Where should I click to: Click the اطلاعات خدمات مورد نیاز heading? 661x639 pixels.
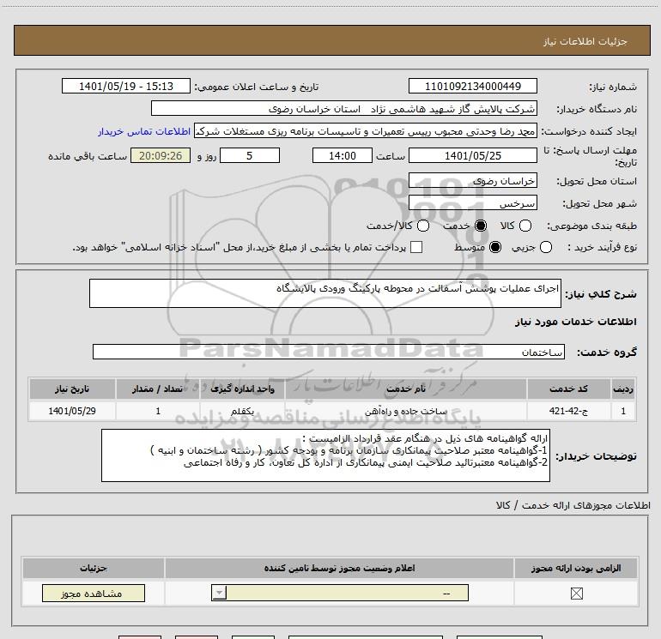(575, 322)
